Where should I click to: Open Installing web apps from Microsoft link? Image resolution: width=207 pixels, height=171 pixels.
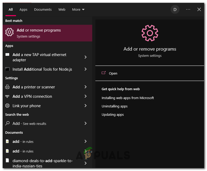(x=128, y=98)
